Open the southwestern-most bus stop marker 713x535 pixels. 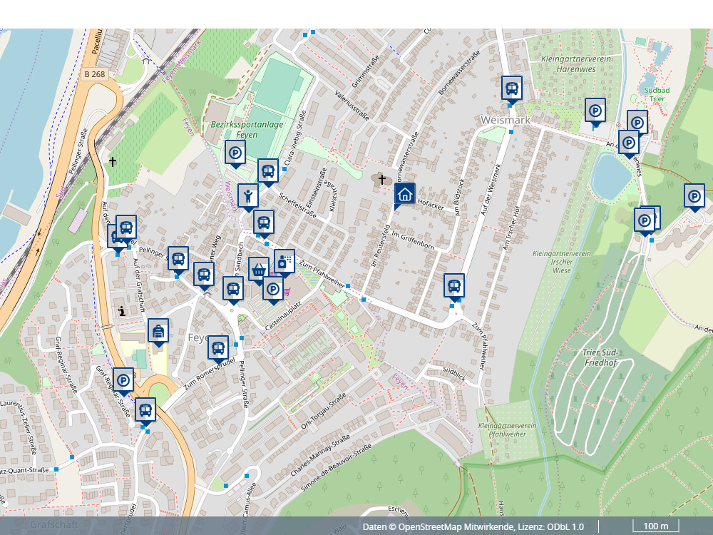coord(145,409)
